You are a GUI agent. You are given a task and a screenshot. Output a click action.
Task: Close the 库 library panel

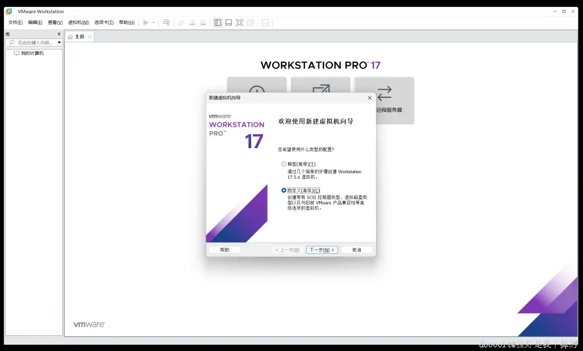59,34
